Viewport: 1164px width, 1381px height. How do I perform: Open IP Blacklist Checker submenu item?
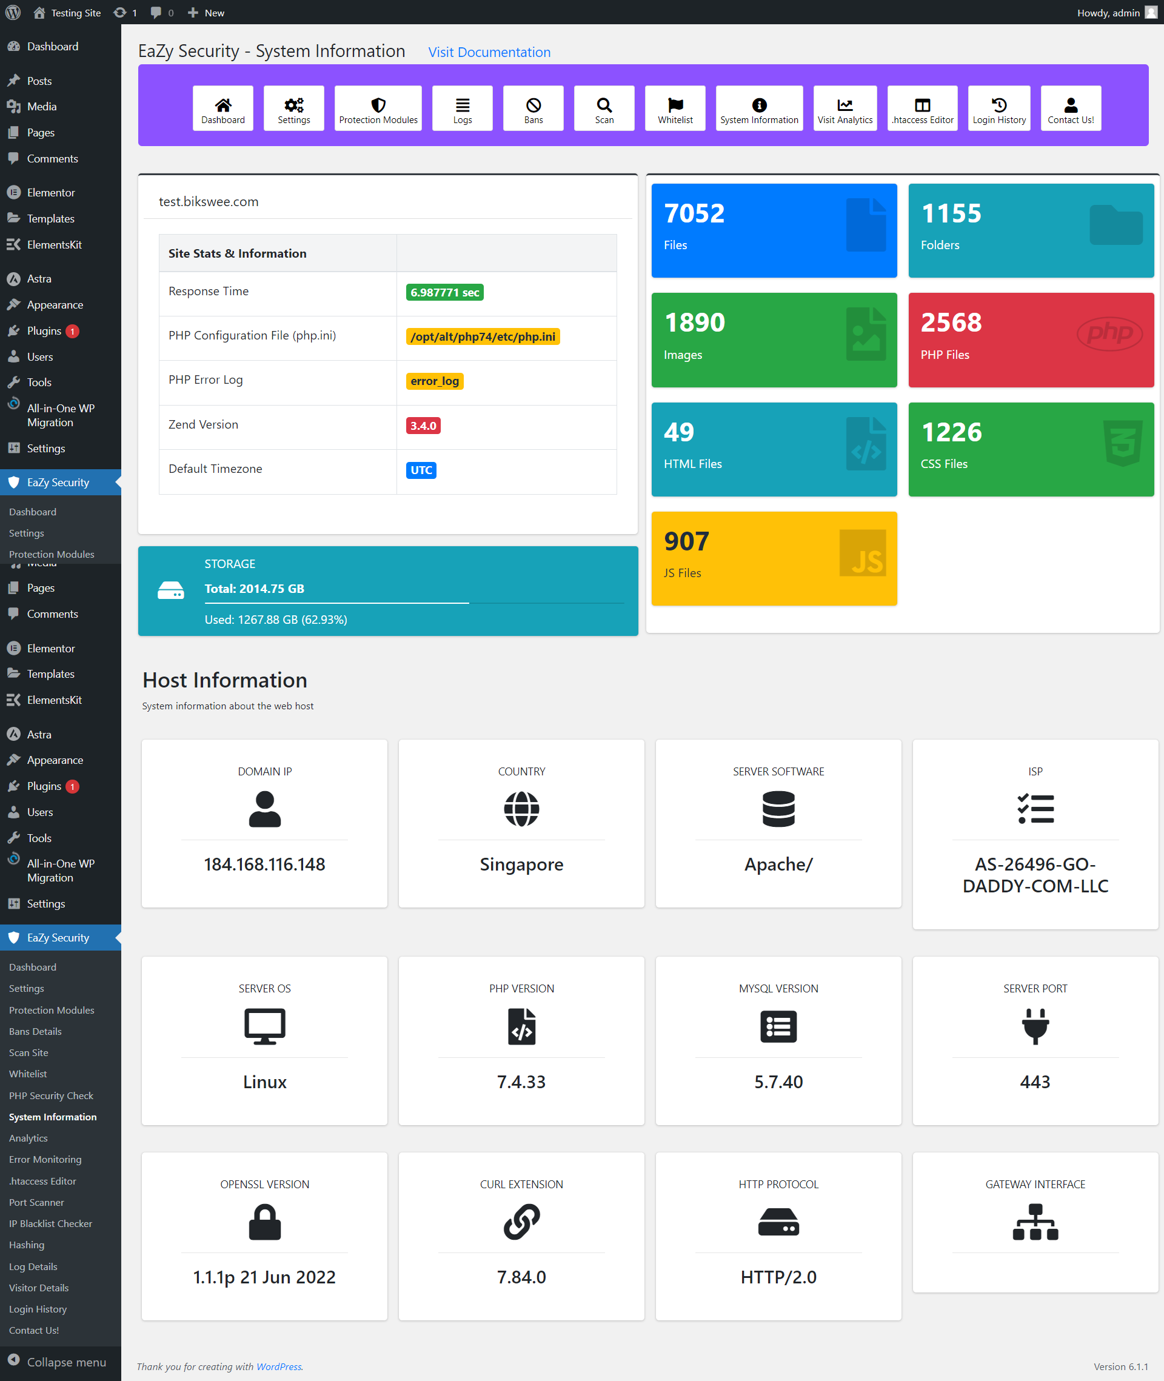[50, 1223]
